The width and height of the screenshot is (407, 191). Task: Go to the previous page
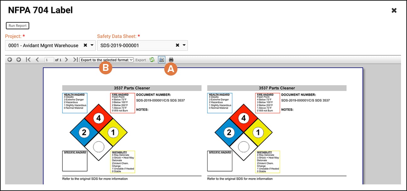(x=37, y=60)
